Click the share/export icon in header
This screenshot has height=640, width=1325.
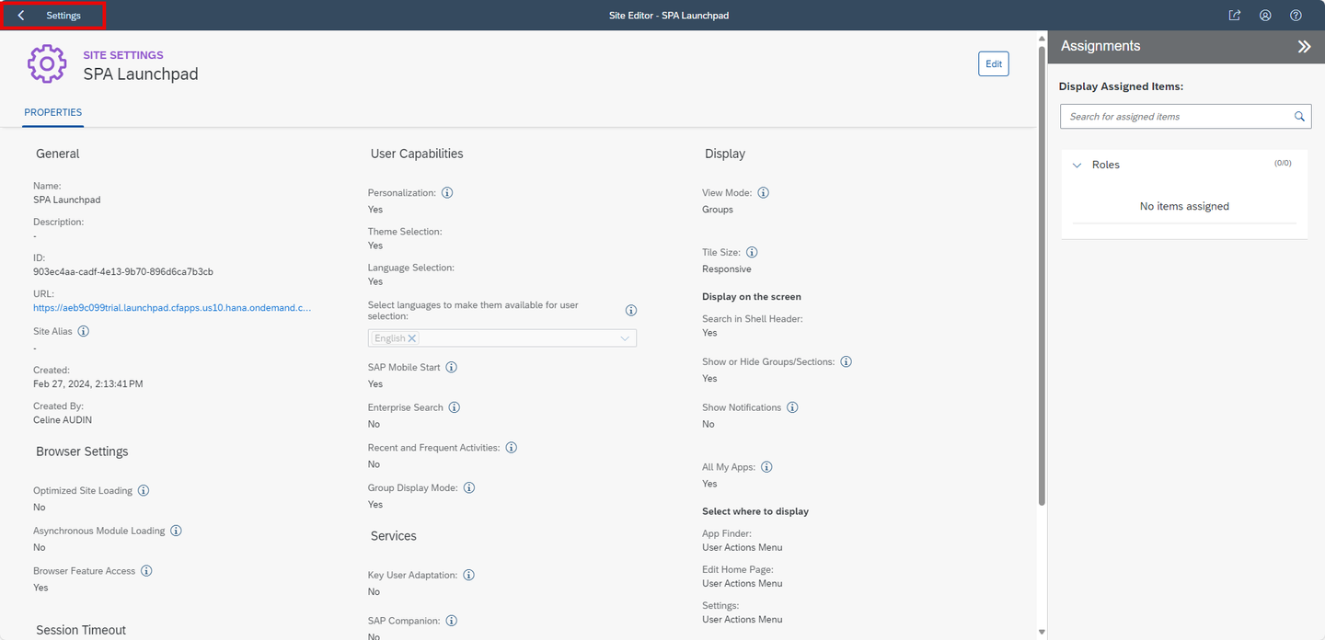pos(1235,16)
